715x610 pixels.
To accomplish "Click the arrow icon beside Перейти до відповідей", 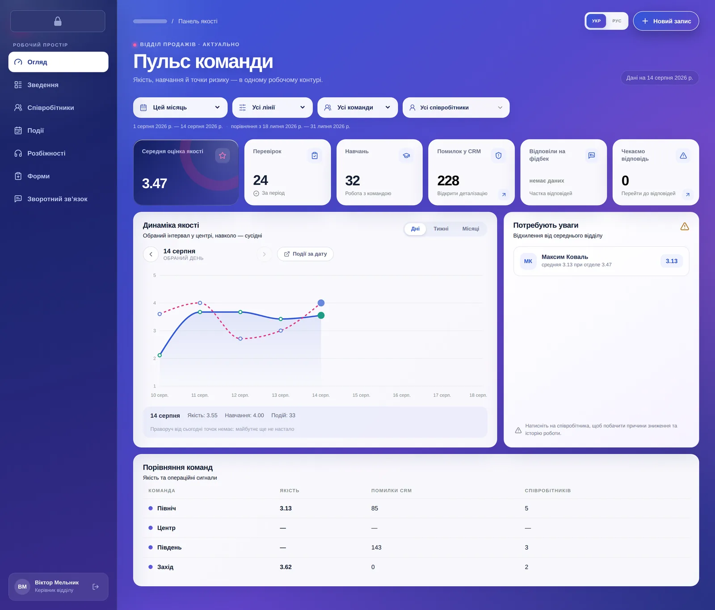I will pyautogui.click(x=688, y=194).
